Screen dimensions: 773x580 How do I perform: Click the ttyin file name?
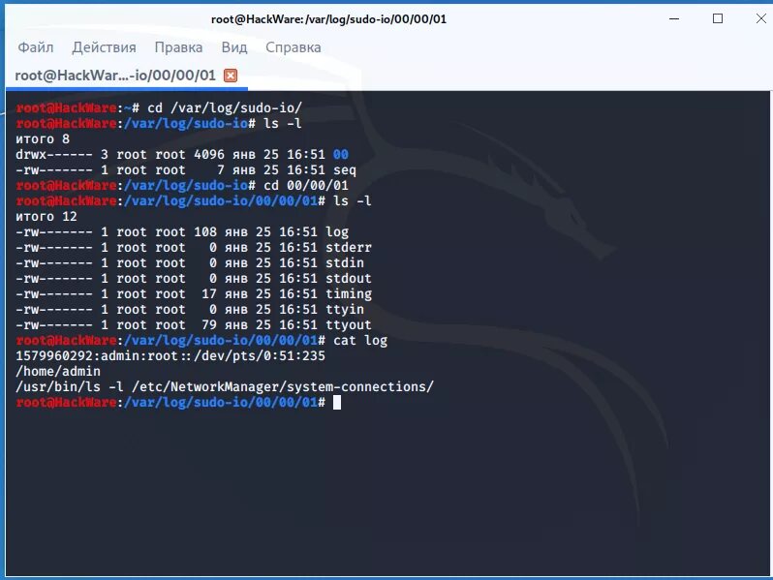[x=345, y=310]
